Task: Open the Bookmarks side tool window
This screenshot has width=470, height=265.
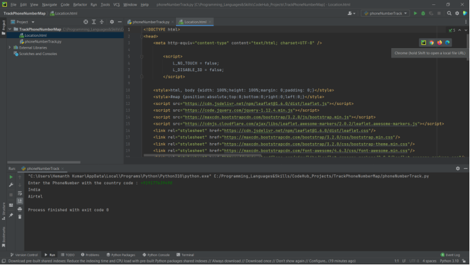Action: pos(4,237)
